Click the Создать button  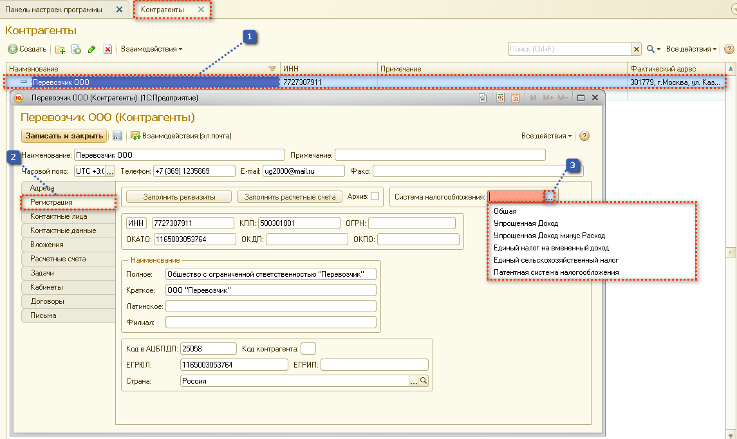pyautogui.click(x=28, y=49)
